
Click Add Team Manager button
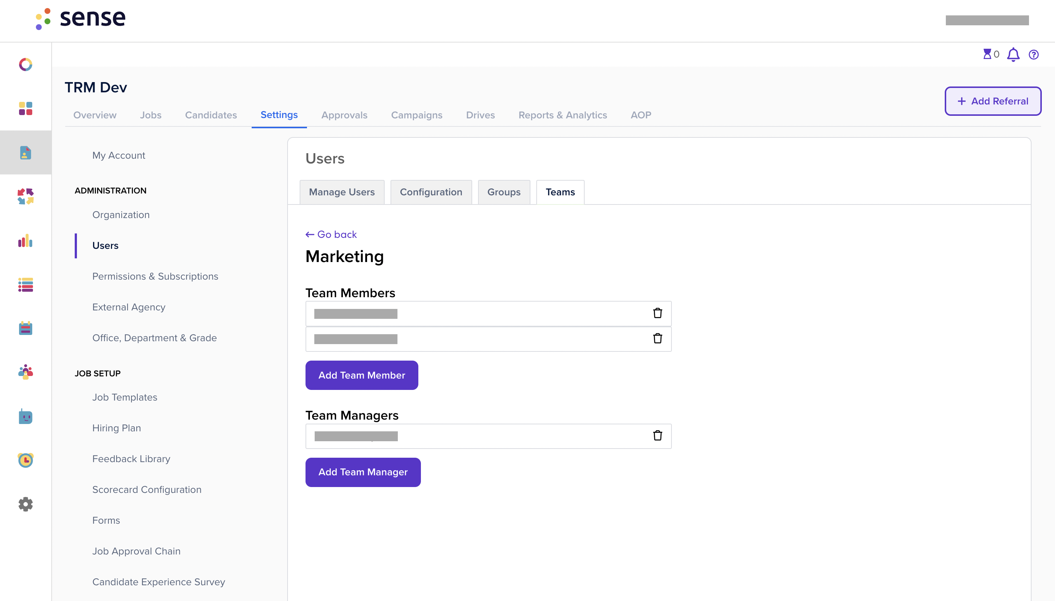363,472
